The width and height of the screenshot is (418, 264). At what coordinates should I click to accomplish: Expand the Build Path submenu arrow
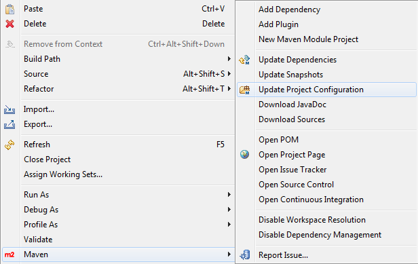[x=229, y=58]
